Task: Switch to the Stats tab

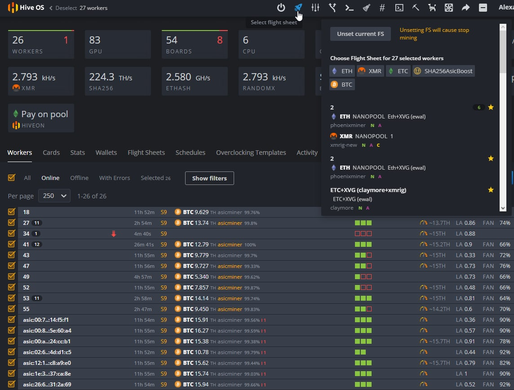Action: tap(77, 153)
